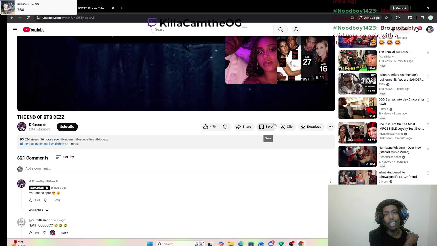437x246 pixels.
Task: Click the address bar URL
Action: point(68,18)
